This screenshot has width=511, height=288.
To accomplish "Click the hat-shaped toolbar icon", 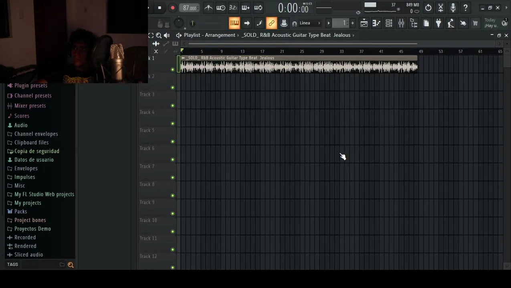I will [x=284, y=23].
